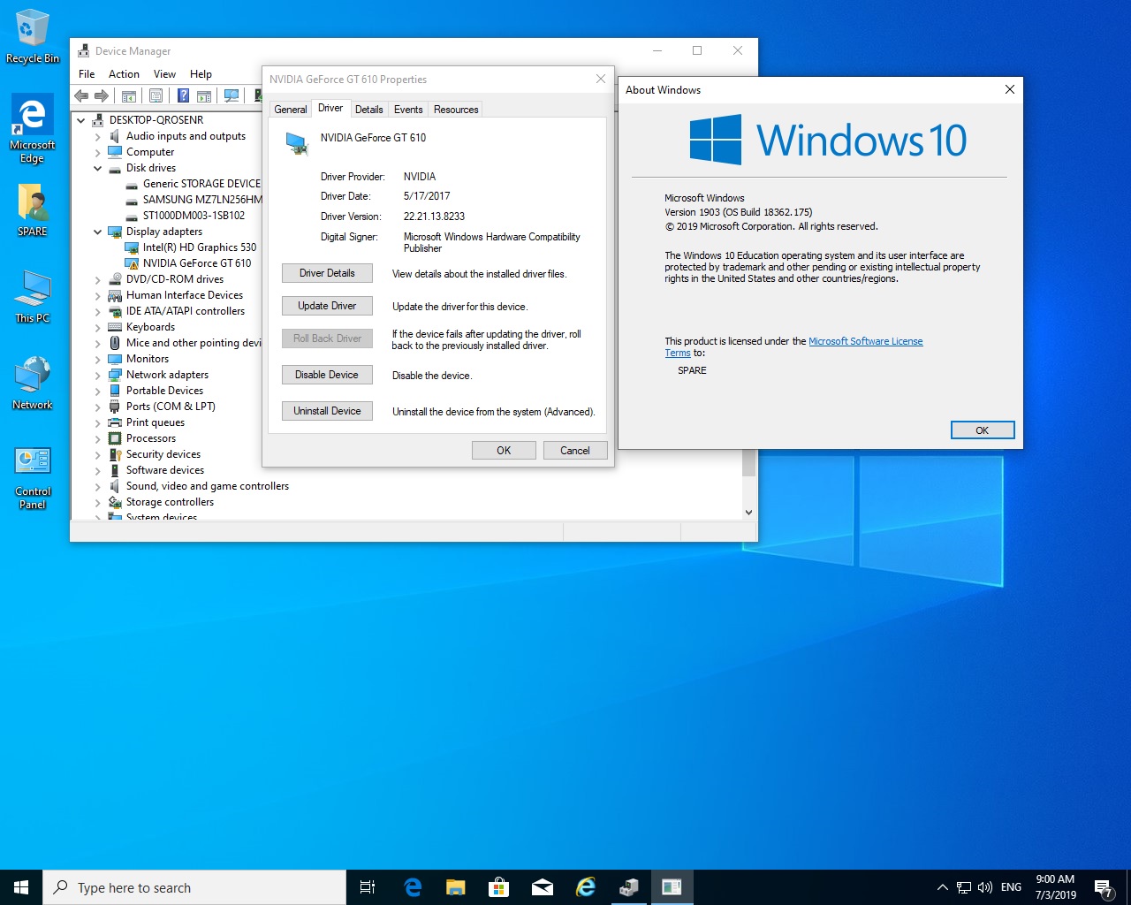This screenshot has width=1131, height=905.
Task: Click the Forward arrow in Device Manager toolbar
Action: (102, 96)
